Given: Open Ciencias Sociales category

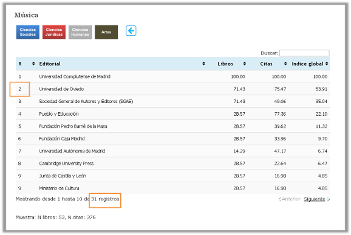Looking at the screenshot, I should 28,32.
